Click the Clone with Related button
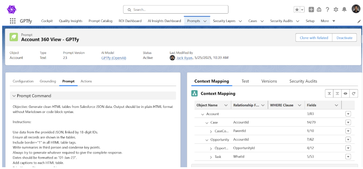 tap(314, 38)
